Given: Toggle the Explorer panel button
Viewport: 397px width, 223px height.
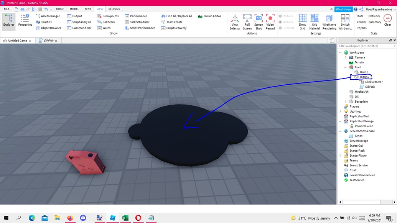Looking at the screenshot, I should [9, 21].
